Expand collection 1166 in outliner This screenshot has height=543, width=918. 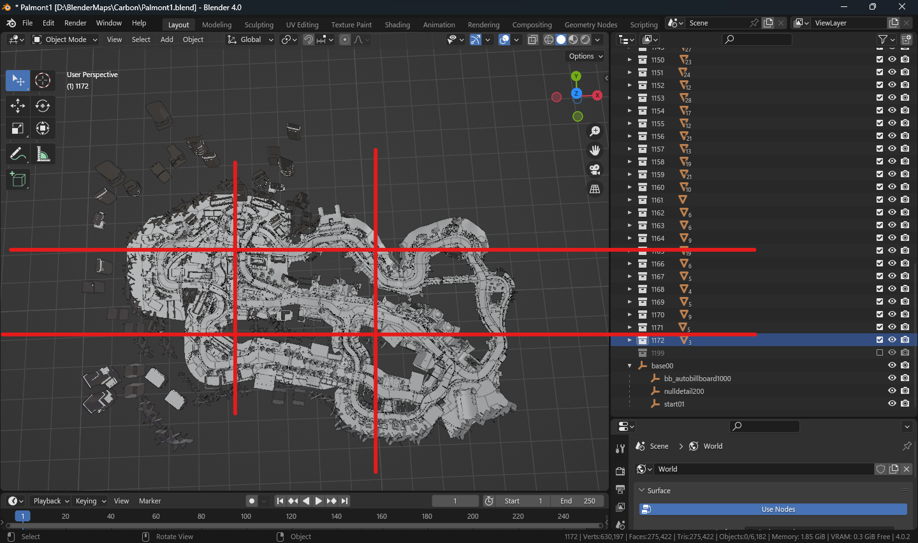pos(630,264)
